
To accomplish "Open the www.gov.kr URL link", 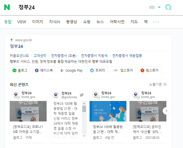I will [x=24, y=40].
